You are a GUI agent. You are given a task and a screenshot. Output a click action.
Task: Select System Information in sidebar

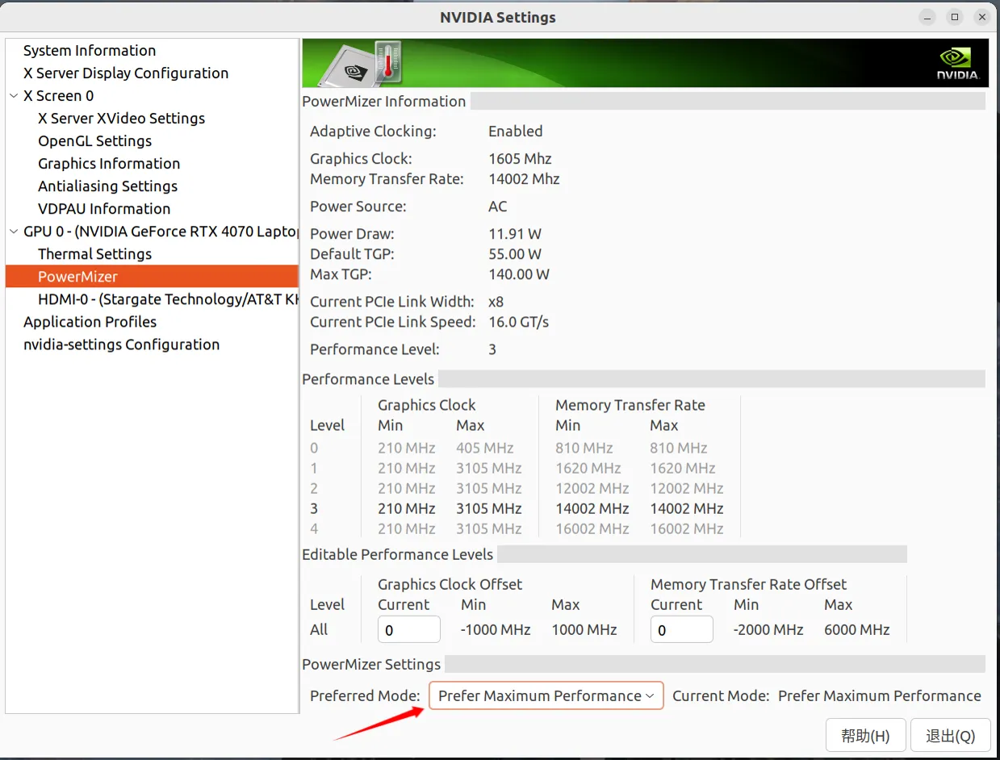point(90,51)
